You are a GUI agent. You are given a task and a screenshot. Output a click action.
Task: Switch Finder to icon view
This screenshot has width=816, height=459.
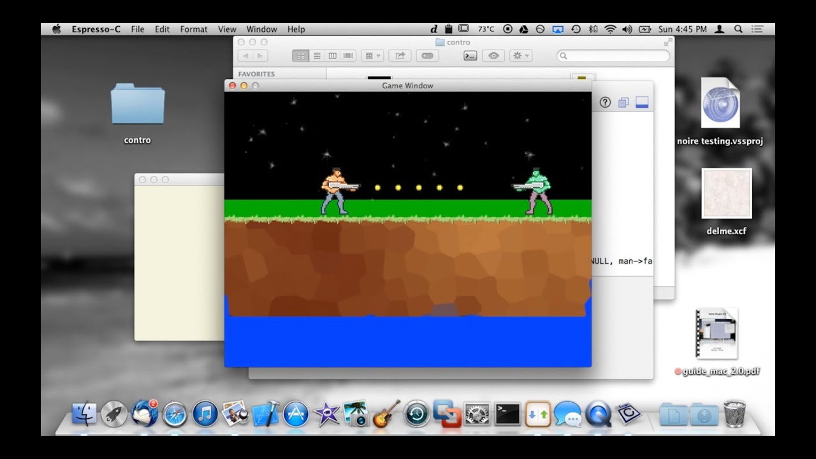pyautogui.click(x=301, y=56)
